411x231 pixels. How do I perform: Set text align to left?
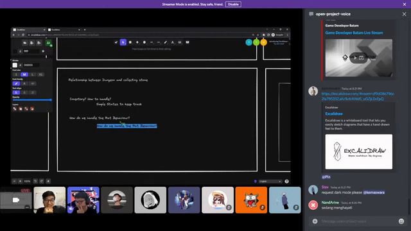pos(16,92)
